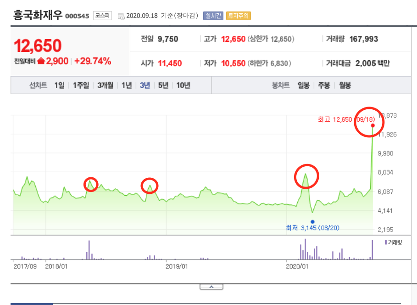Select the 1주일 line chart period
Screen dimensions: 417x305
pyautogui.click(x=81, y=85)
